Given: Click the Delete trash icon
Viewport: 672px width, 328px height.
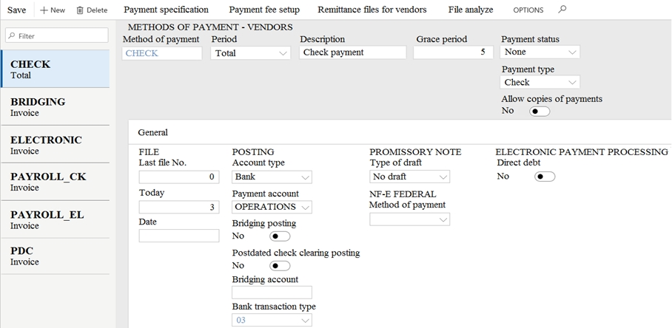Looking at the screenshot, I should 80,10.
